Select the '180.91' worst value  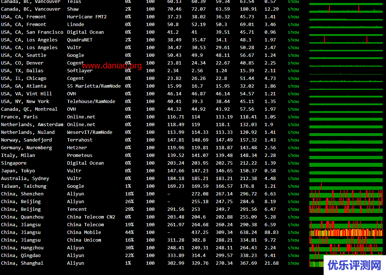pyautogui.click(x=248, y=9)
